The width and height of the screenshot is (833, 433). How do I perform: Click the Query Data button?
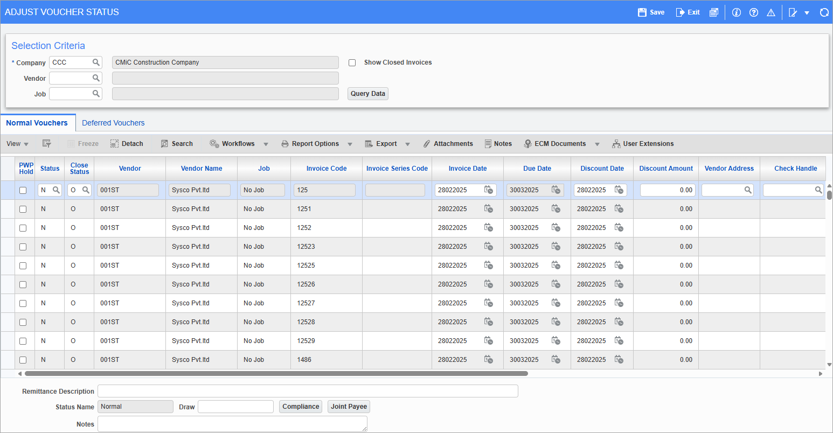367,93
